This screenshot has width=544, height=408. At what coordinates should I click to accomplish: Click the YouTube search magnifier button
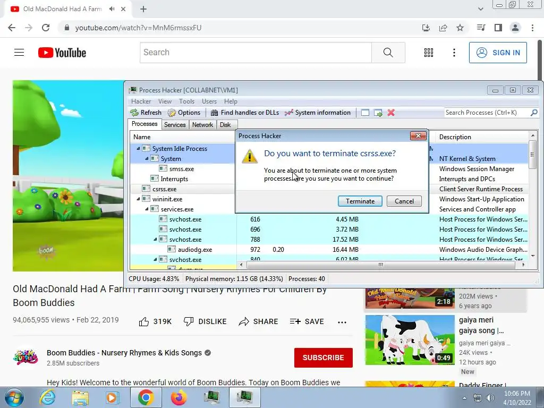(x=388, y=53)
